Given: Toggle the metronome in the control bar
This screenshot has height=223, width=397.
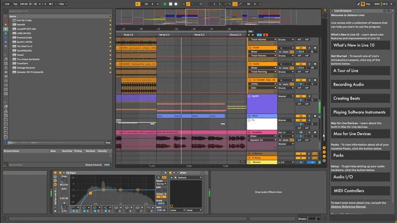Looking at the screenshot, I should click(x=51, y=4).
